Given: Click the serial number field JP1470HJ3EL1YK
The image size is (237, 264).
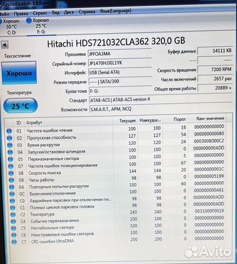Looking at the screenshot, I should pyautogui.click(x=119, y=63).
